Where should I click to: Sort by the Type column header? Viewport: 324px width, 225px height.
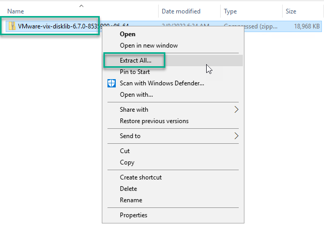tap(230, 11)
